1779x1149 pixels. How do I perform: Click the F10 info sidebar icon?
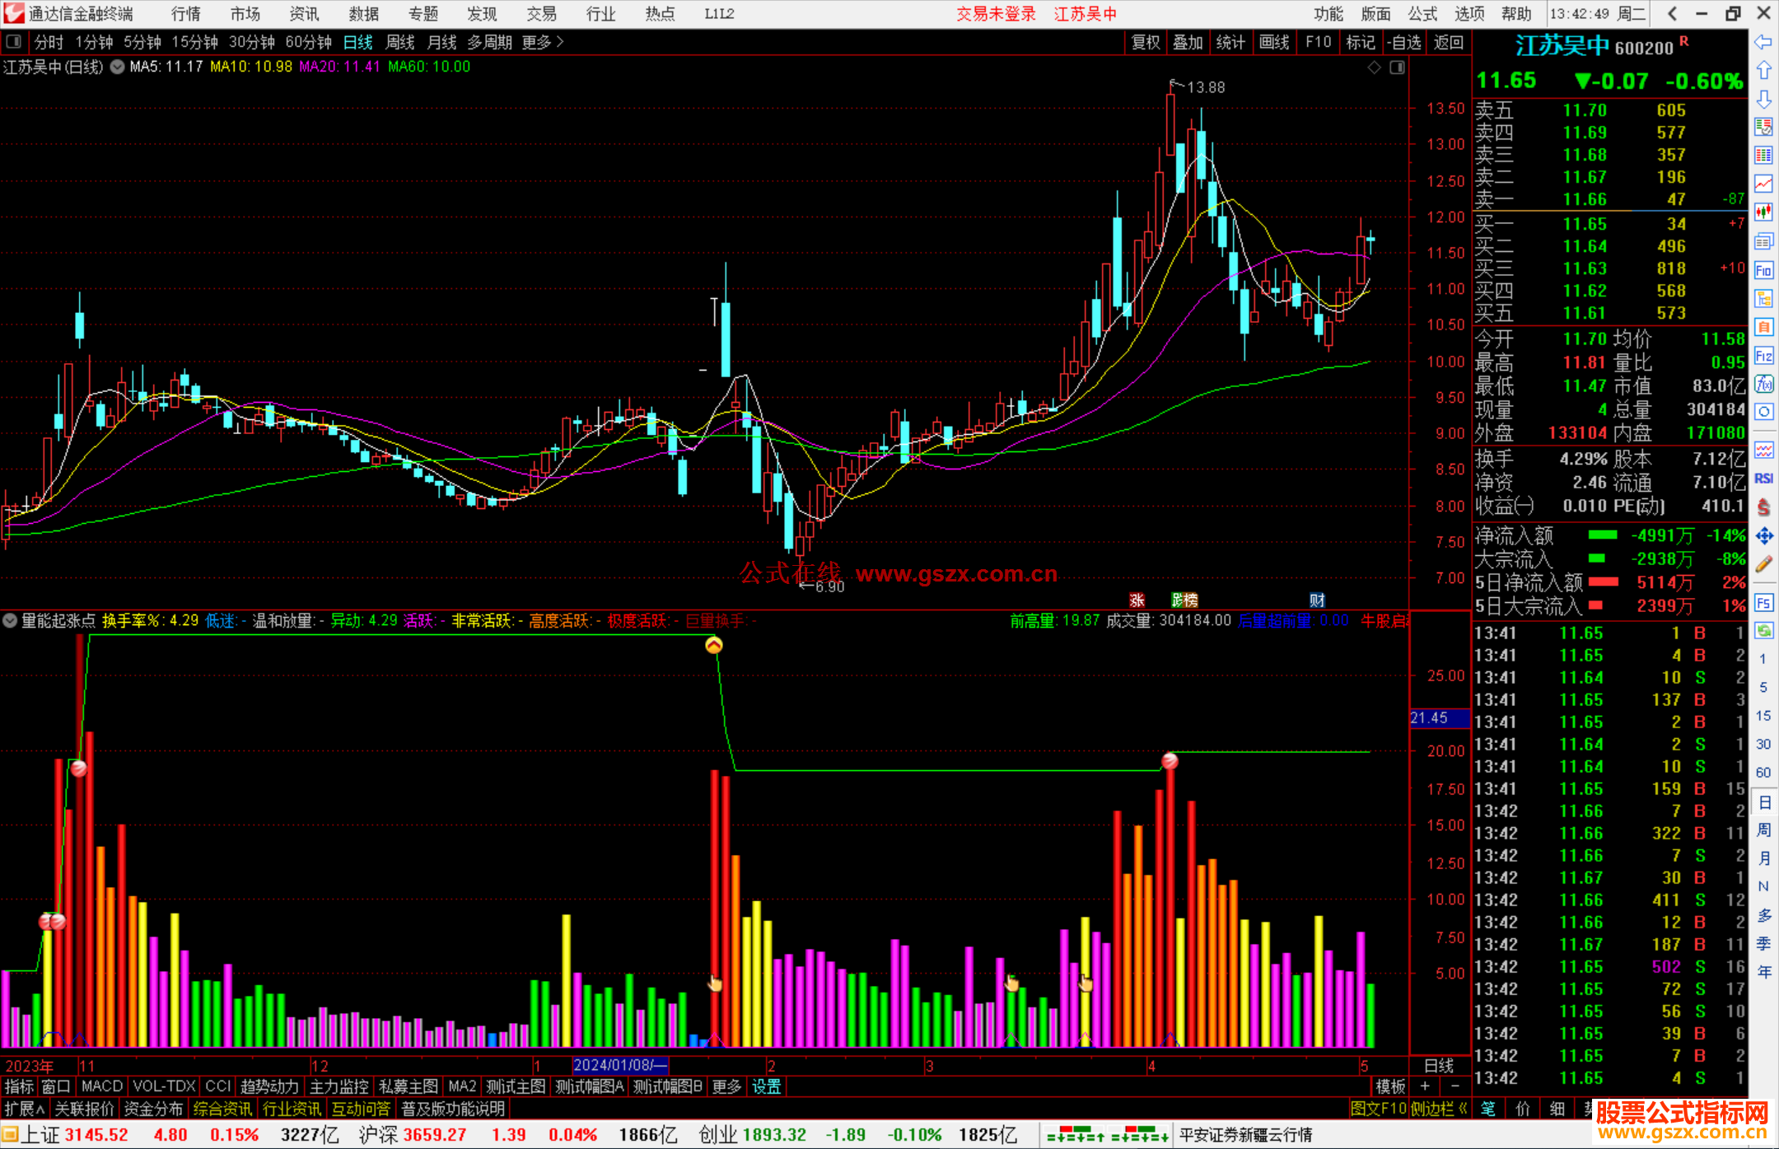coord(1763,270)
